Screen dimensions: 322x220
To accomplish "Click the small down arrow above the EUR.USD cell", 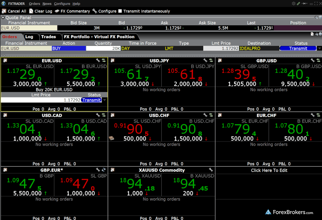I will (4, 55).
